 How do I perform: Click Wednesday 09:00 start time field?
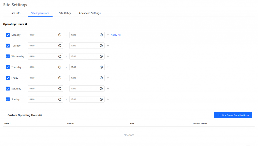45,57
